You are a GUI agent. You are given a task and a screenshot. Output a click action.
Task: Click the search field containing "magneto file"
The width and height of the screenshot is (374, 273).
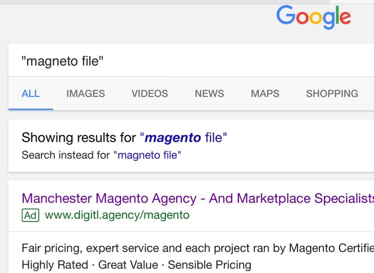[x=191, y=60]
